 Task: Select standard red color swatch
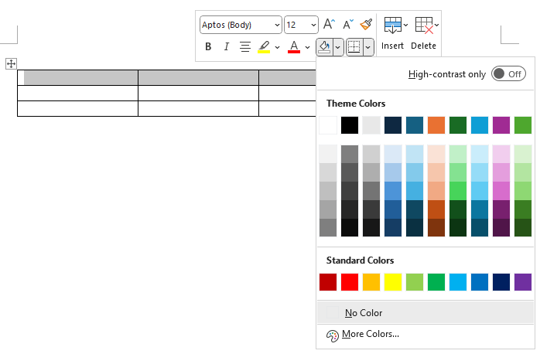350,282
